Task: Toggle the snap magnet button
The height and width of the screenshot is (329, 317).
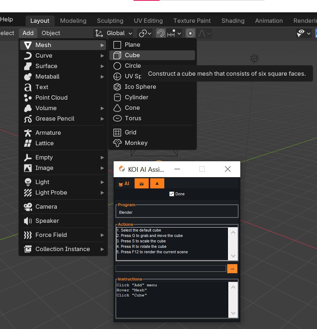Action: (x=161, y=33)
